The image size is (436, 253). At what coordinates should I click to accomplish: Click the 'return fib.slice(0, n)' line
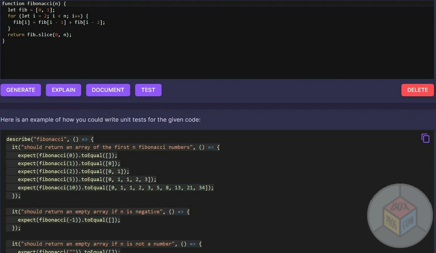(40, 35)
